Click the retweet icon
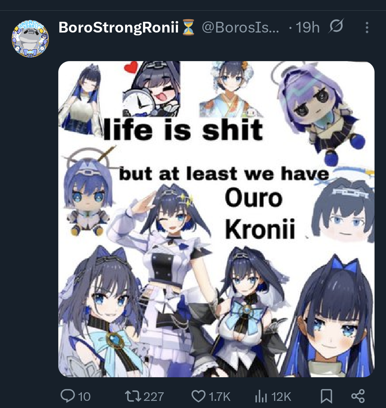The height and width of the screenshot is (408, 386). 133,396
